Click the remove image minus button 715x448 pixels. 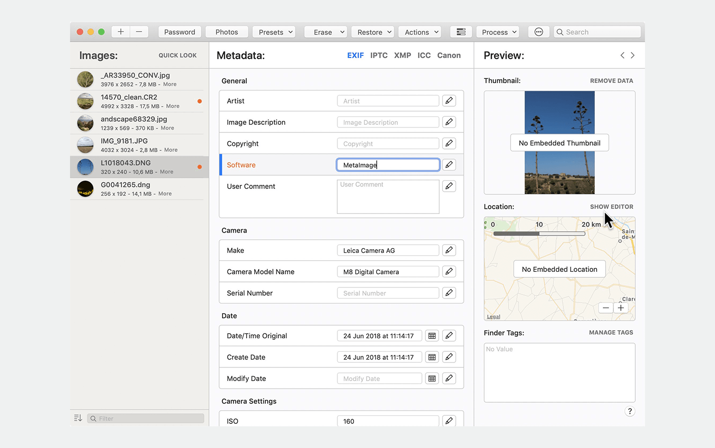(139, 32)
